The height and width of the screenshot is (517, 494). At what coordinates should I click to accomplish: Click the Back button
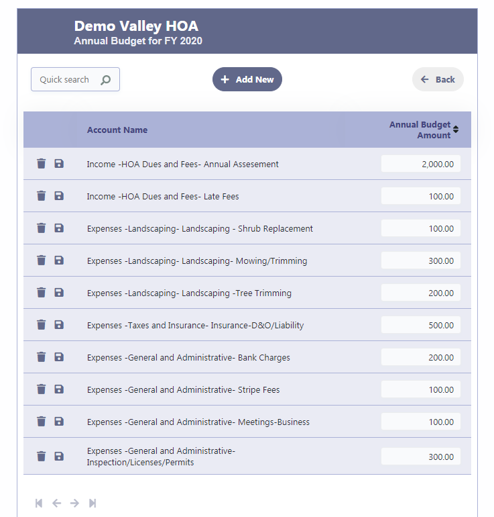click(438, 79)
